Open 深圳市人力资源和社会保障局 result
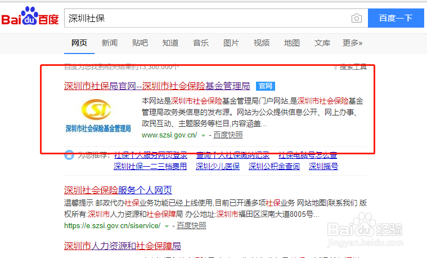 tap(123, 246)
